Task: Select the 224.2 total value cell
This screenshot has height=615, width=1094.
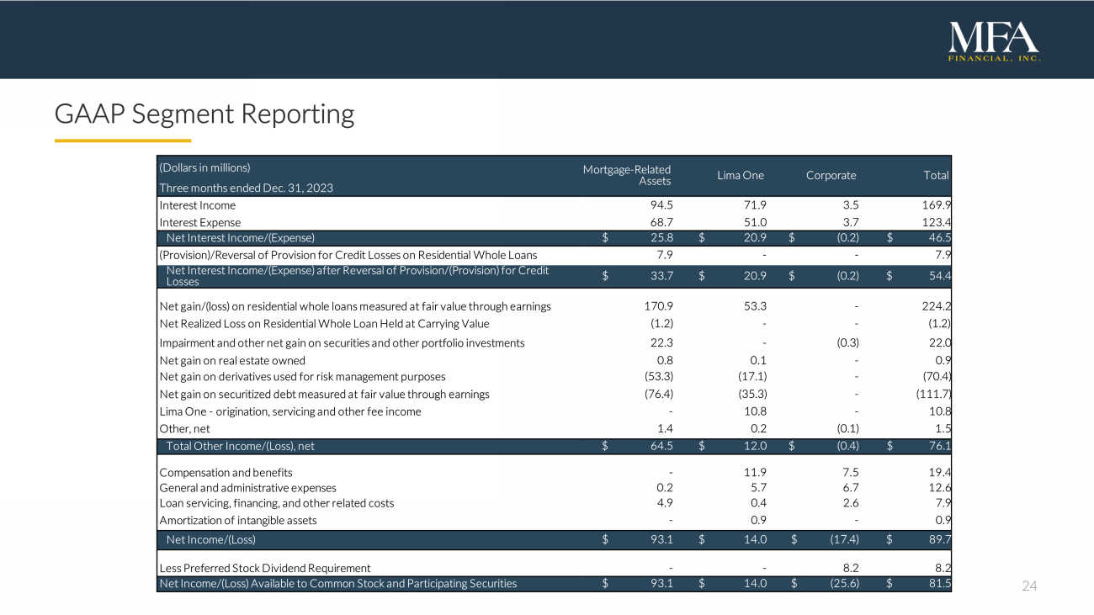Action: 935,306
